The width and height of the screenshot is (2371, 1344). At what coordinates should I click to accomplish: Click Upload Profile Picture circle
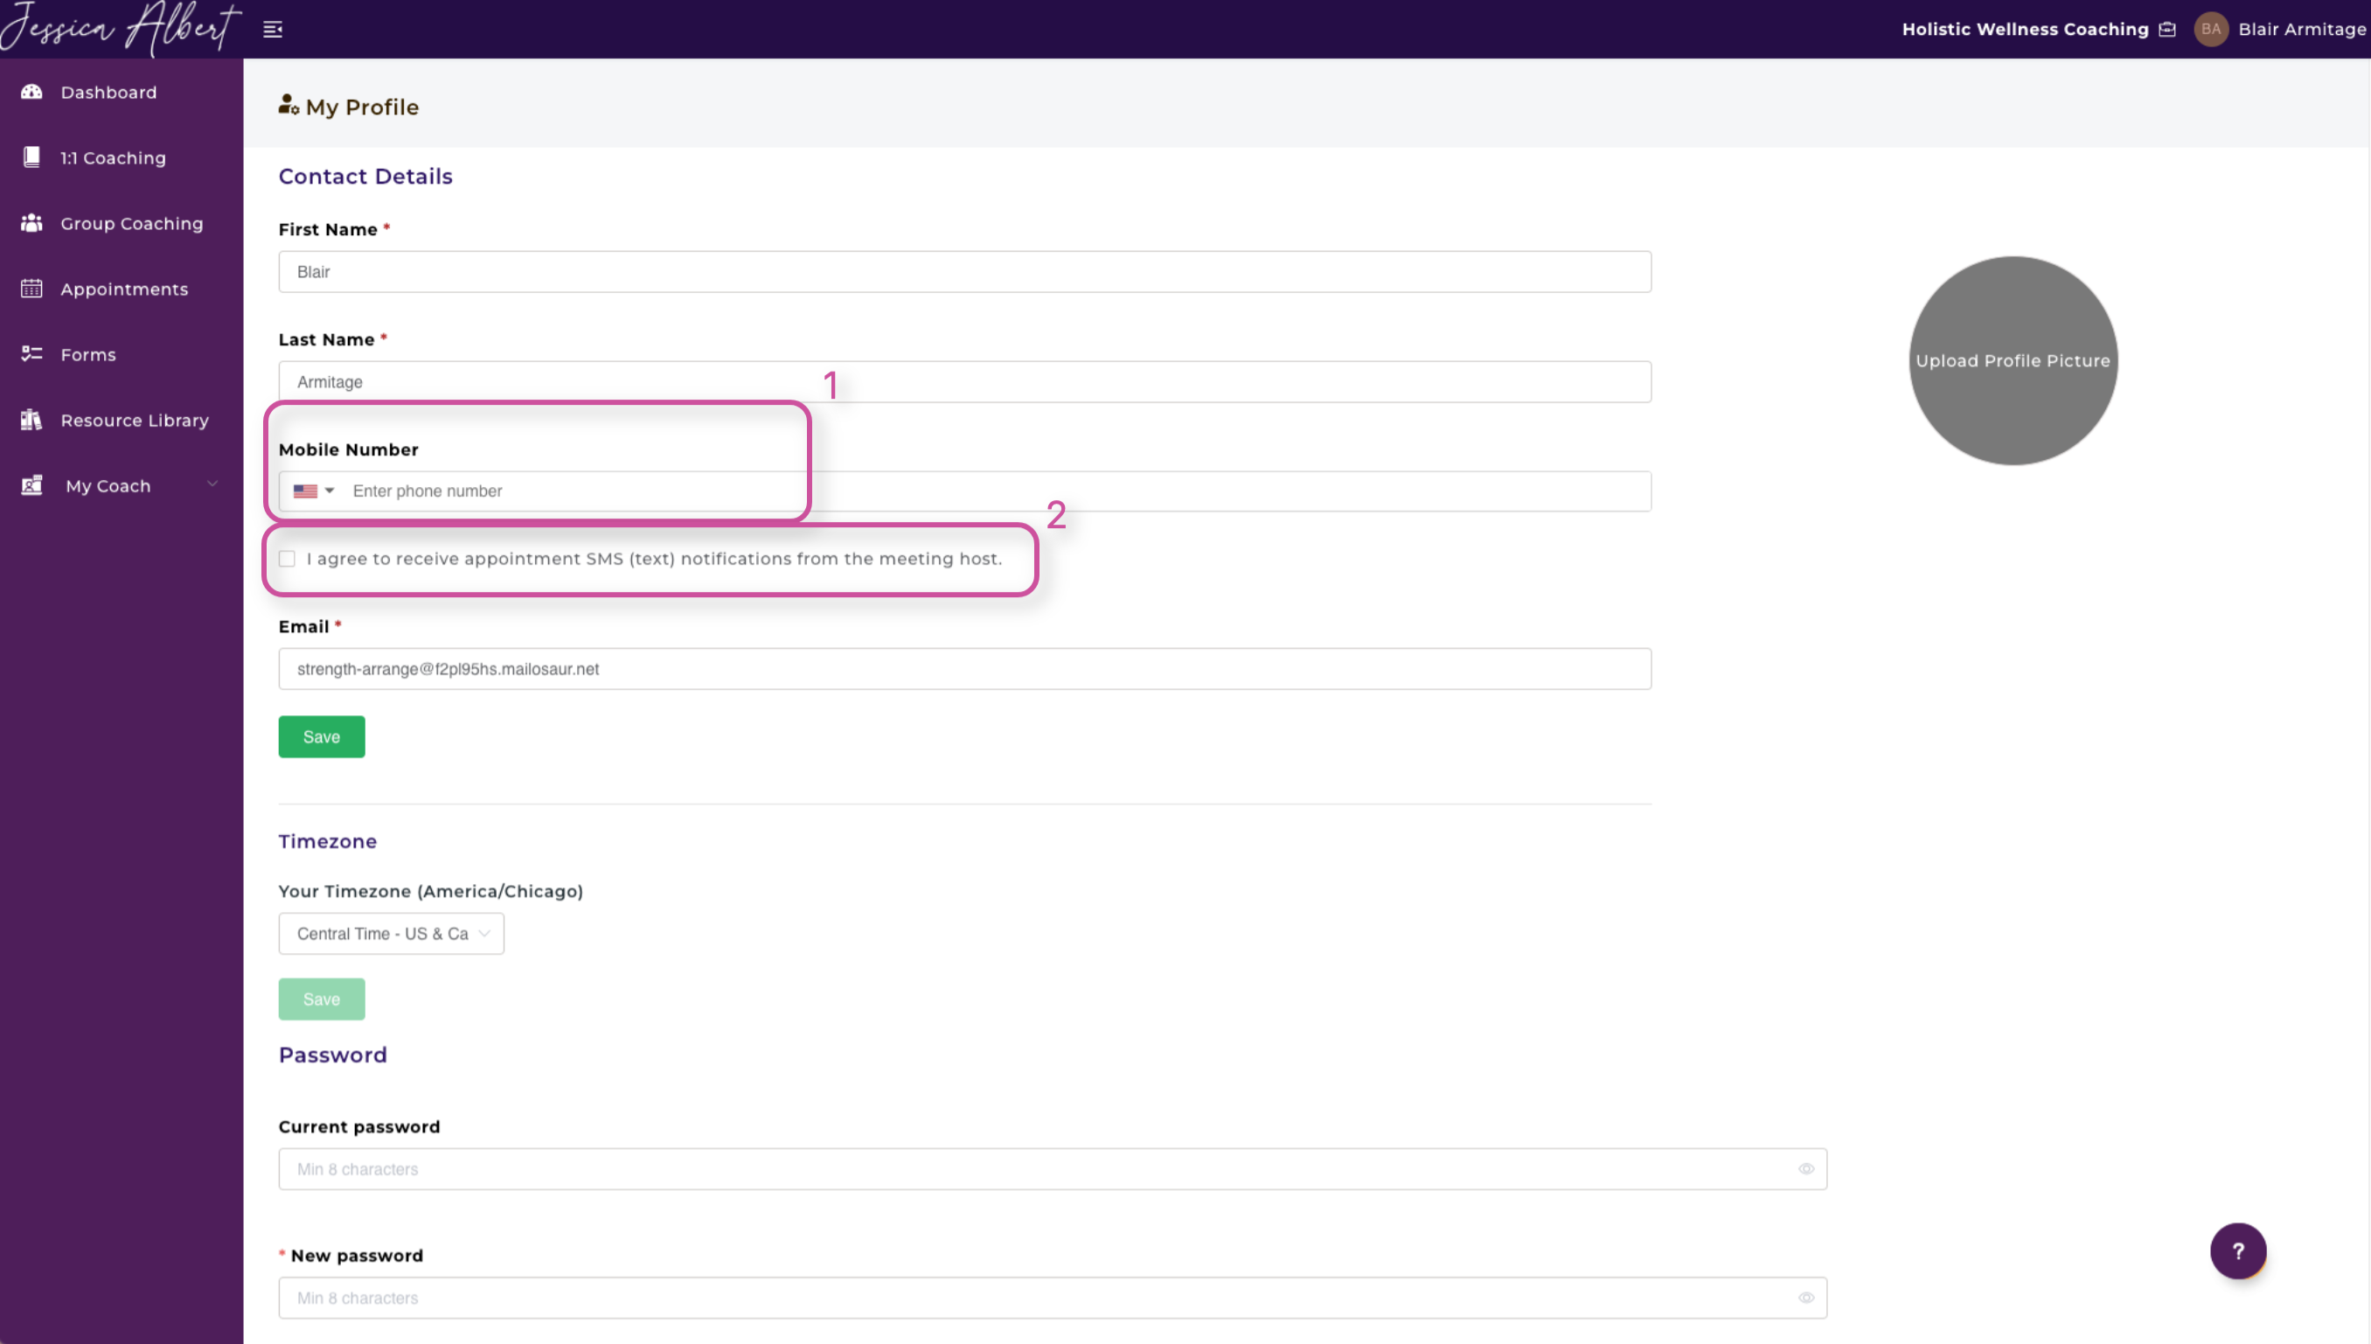coord(2012,360)
